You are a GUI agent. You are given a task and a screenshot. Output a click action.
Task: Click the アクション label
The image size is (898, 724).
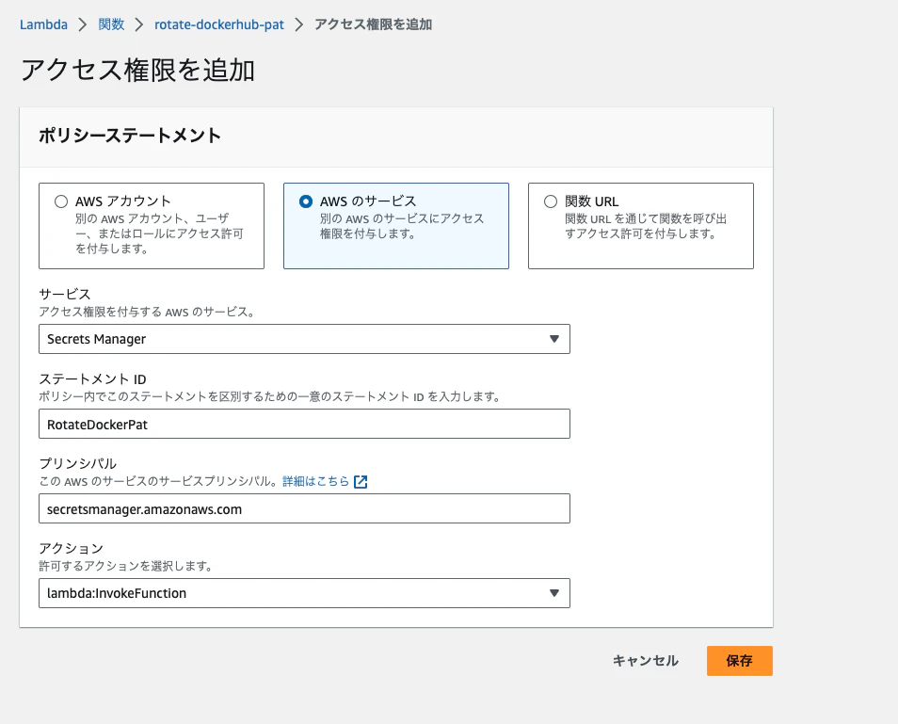pyautogui.click(x=71, y=549)
